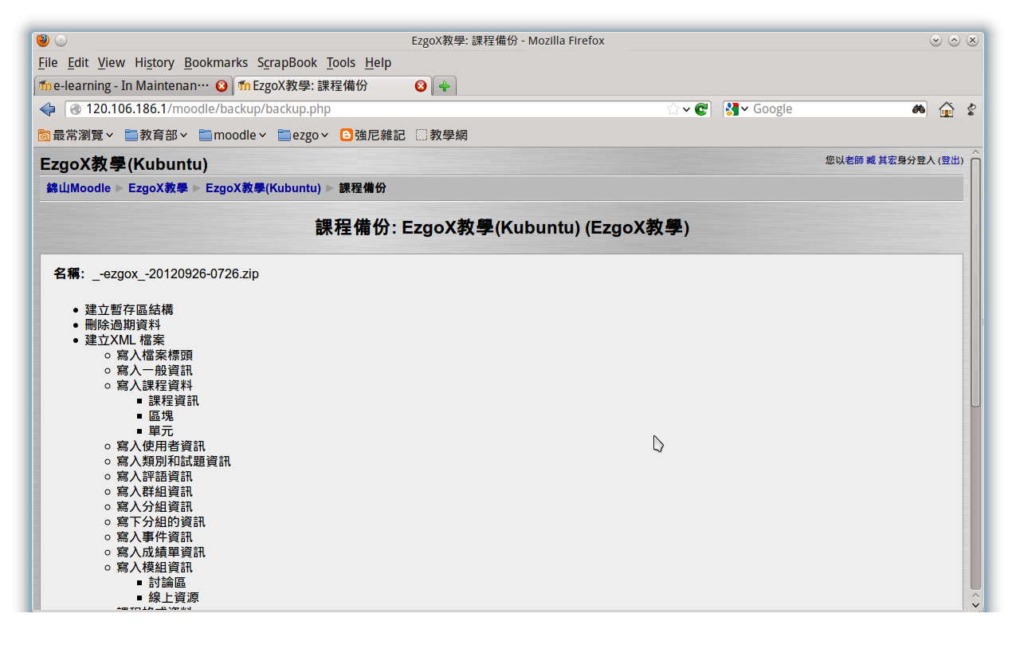Minimize the Firefox window
The height and width of the screenshot is (645, 1016).
(x=936, y=40)
